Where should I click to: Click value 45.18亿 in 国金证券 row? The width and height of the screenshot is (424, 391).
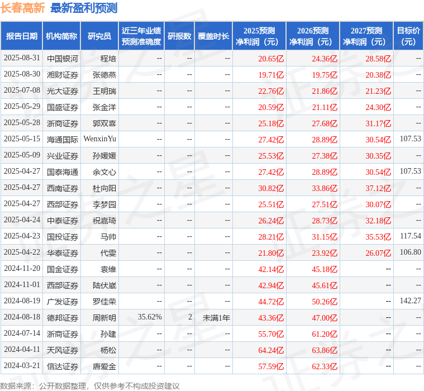click(325, 269)
